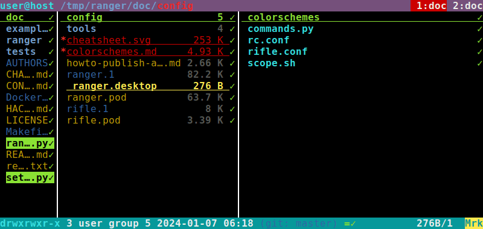The image size is (483, 229).
Task: Click git checkmark on howto-publish row
Action: (x=232, y=63)
